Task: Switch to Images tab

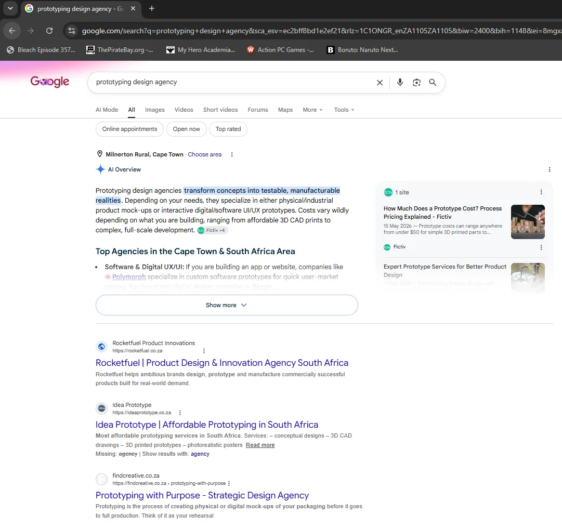Action: (x=155, y=110)
